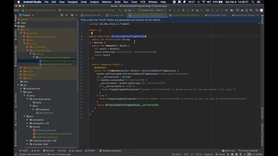Click the build hammer icon in toolbar
The width and height of the screenshot is (278, 156).
[120, 10]
